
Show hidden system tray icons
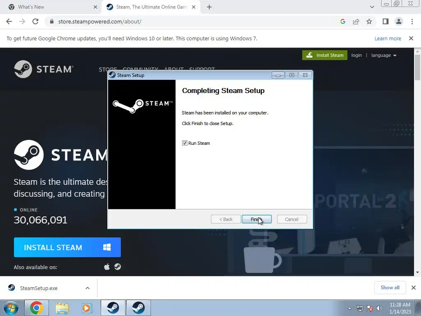coord(349,308)
